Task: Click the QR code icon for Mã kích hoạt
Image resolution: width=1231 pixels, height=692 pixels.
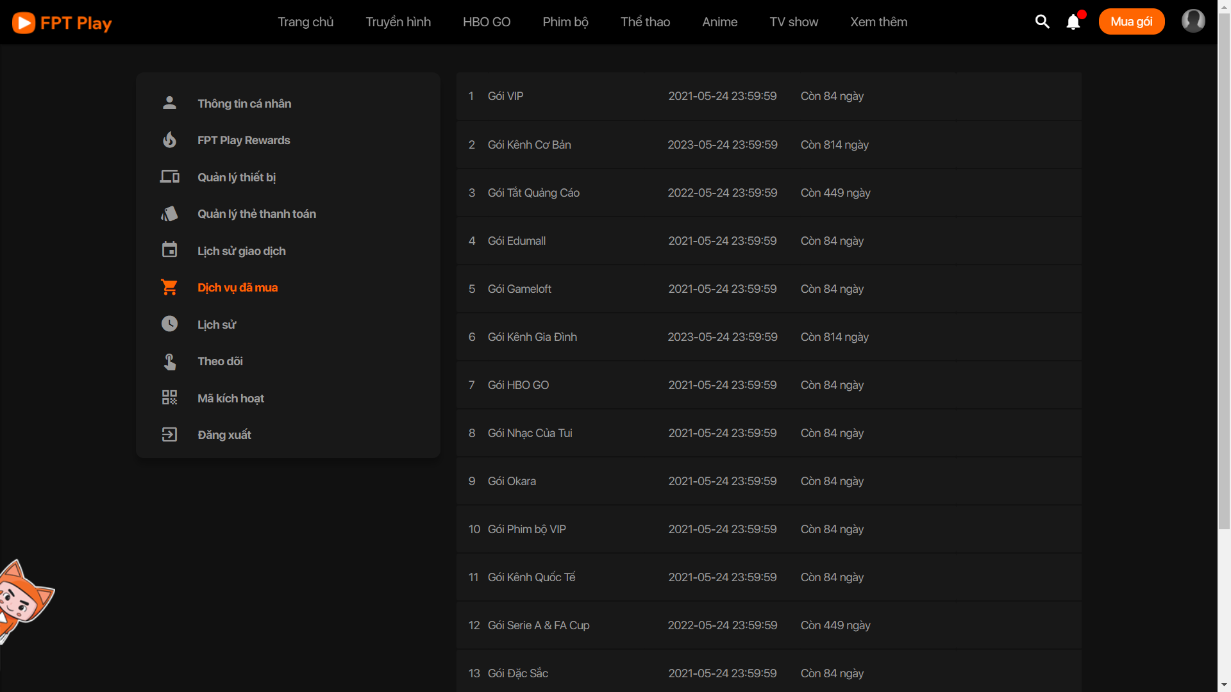Action: coord(169,398)
